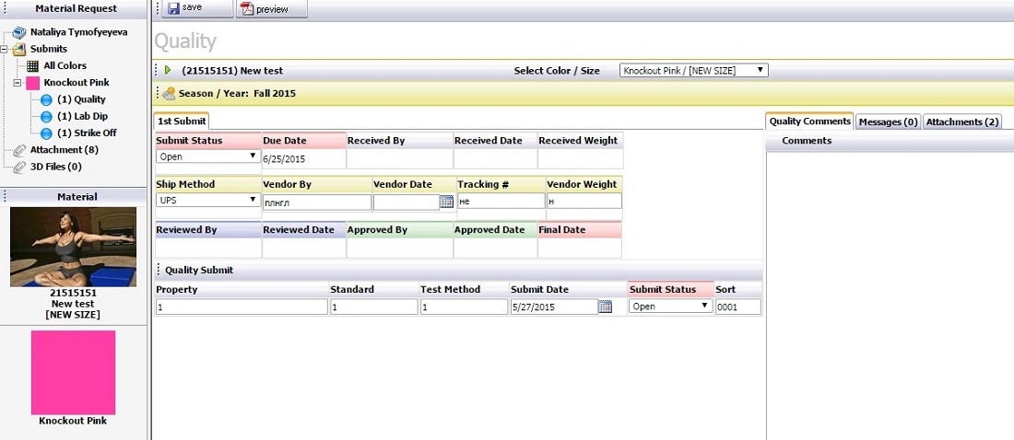This screenshot has height=440, width=1014.
Task: Open the Submit Date calendar picker
Action: (x=605, y=307)
